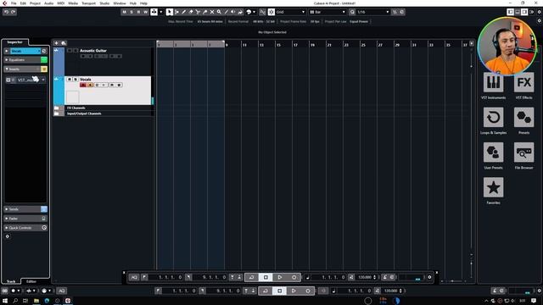Click the Acoustic Guitar track name
The image size is (543, 305).
(93, 51)
